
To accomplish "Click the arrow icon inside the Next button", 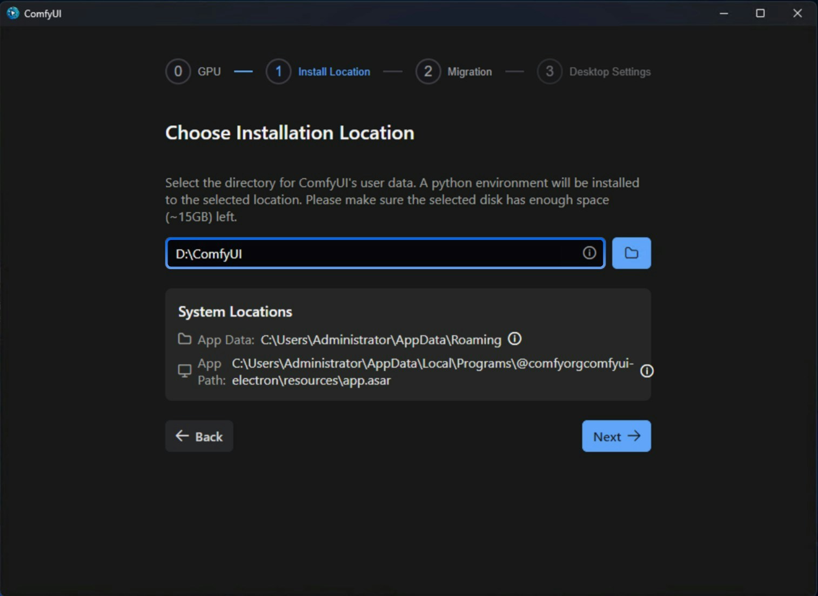I will [635, 436].
